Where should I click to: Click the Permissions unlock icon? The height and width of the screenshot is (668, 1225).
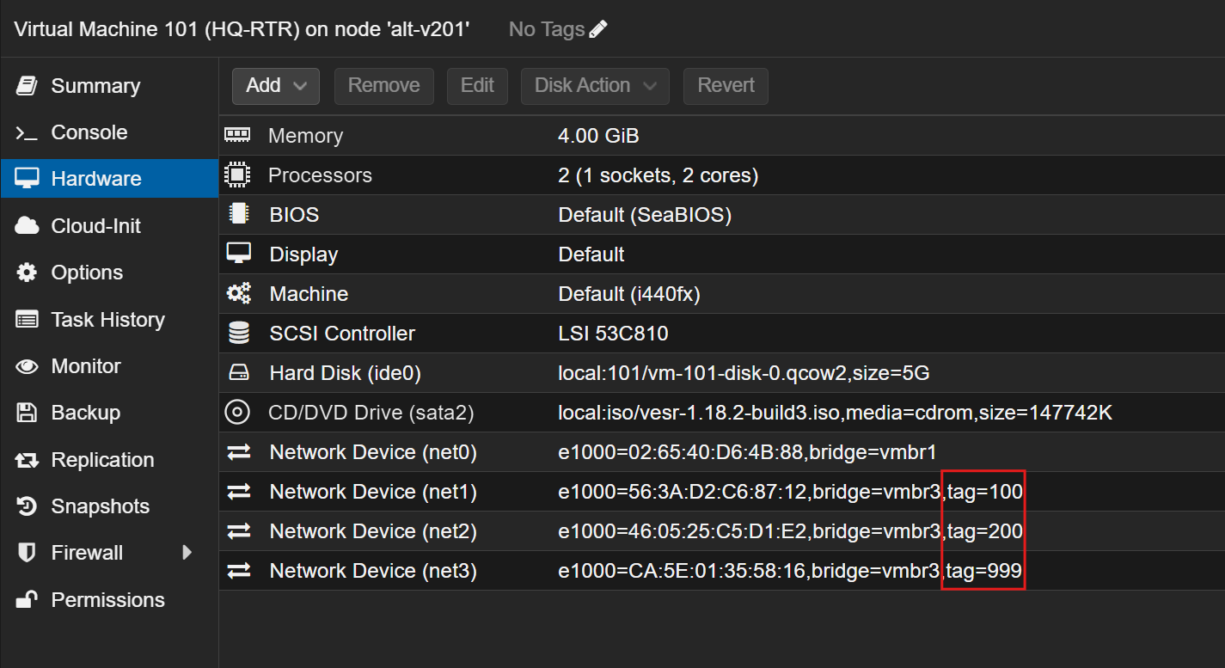27,600
